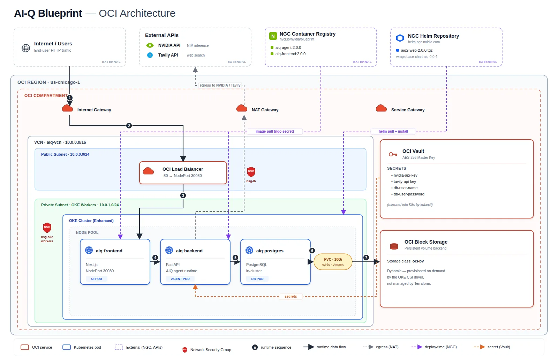Select the aiq2-web-2.0.0.tgz chart entry

(x=414, y=50)
